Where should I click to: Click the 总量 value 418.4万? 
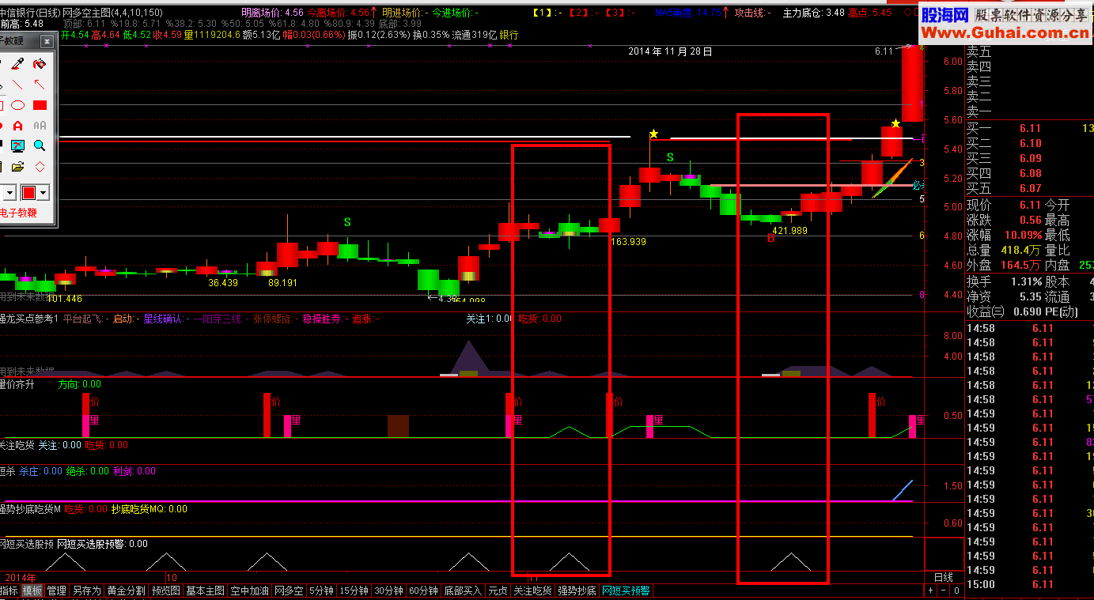click(x=1021, y=250)
